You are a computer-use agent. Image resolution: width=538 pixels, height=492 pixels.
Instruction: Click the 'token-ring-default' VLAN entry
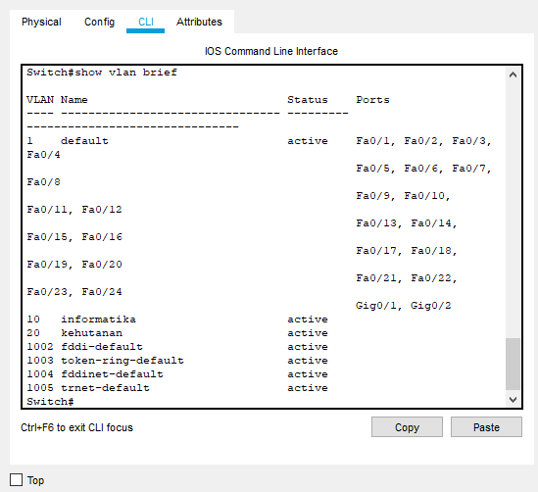click(122, 361)
